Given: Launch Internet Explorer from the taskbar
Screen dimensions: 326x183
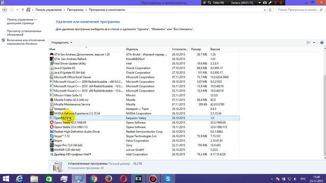Looking at the screenshot, I should pyautogui.click(x=19, y=178).
